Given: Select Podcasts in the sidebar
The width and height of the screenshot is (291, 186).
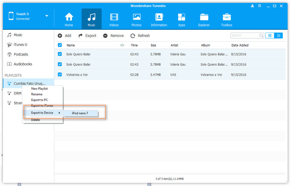Looking at the screenshot, I should pyautogui.click(x=21, y=54).
